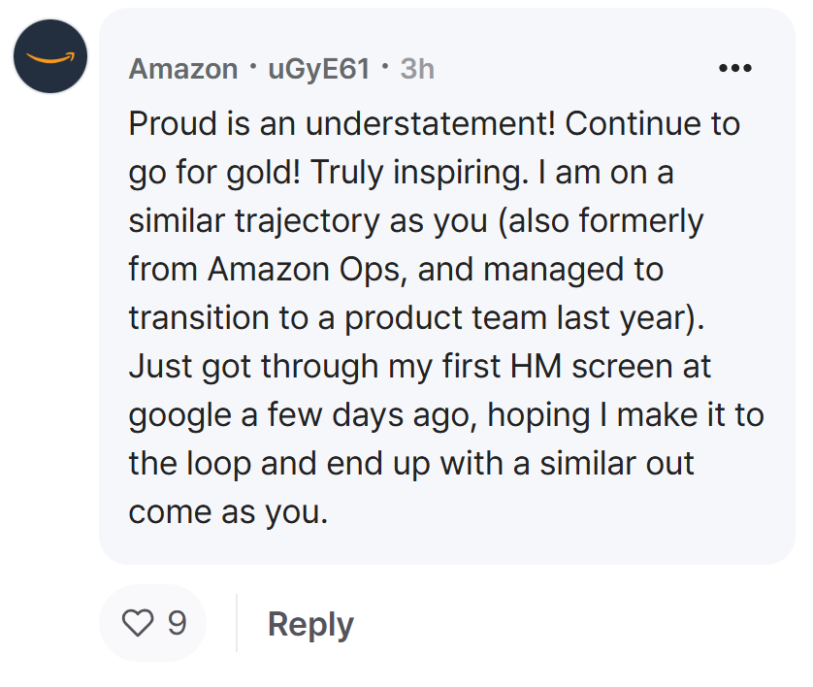Click the words 'similar trajectory' in comment
The height and width of the screenshot is (687, 813).
tap(254, 221)
